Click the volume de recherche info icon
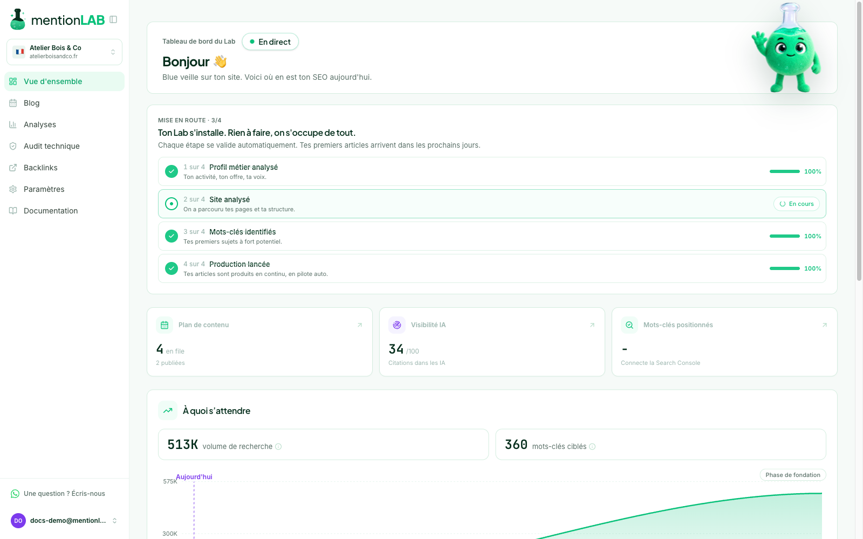The width and height of the screenshot is (863, 539). pyautogui.click(x=278, y=446)
